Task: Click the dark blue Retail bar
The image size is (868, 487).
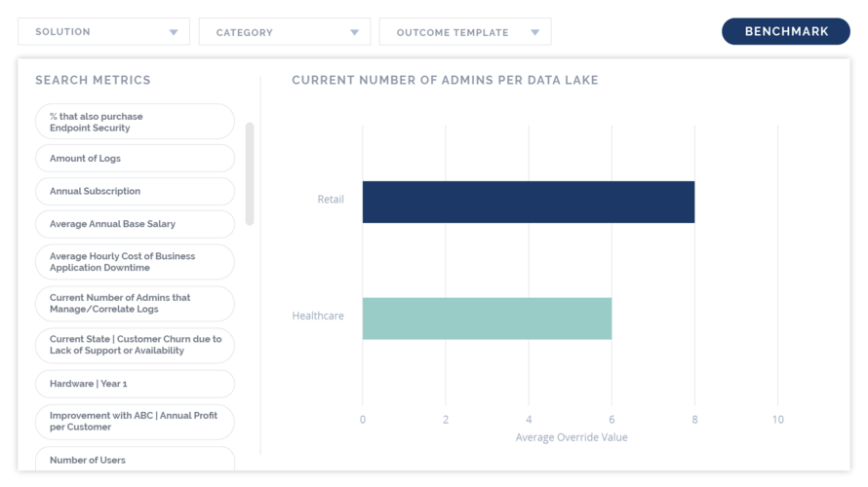Action: pyautogui.click(x=528, y=202)
